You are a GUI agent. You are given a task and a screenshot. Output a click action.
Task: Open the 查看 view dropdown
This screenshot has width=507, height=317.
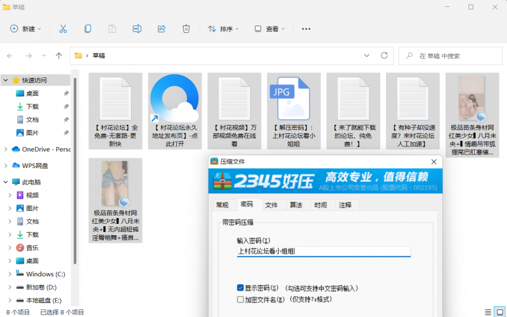point(269,29)
